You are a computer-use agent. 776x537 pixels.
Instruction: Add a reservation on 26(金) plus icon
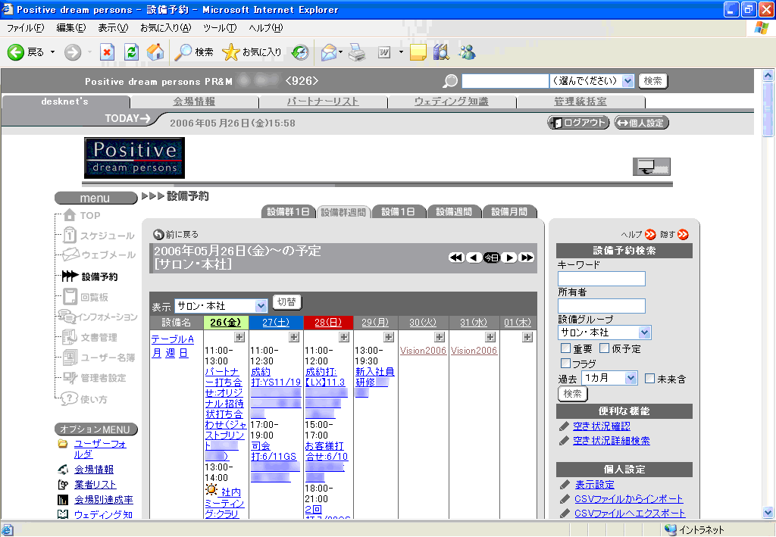[x=239, y=337]
